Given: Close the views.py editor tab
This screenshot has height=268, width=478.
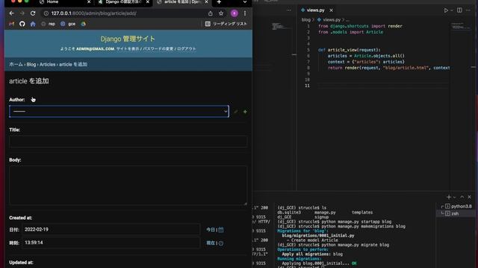Looking at the screenshot, I should tap(331, 10).
